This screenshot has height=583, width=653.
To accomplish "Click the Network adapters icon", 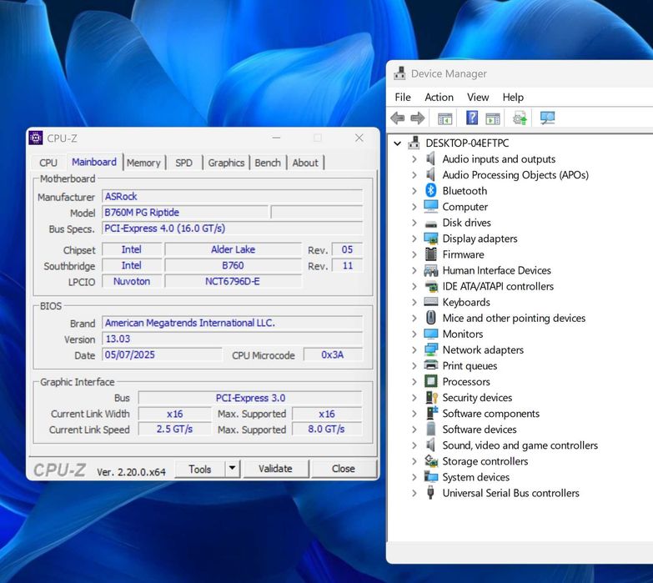I will (x=430, y=349).
